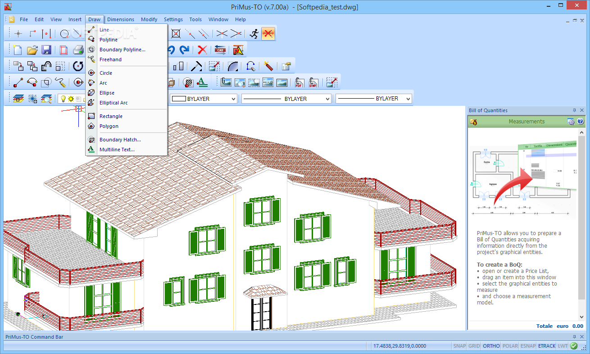Screen dimensions: 590x354
Task: Open the Settings menu
Action: click(173, 19)
